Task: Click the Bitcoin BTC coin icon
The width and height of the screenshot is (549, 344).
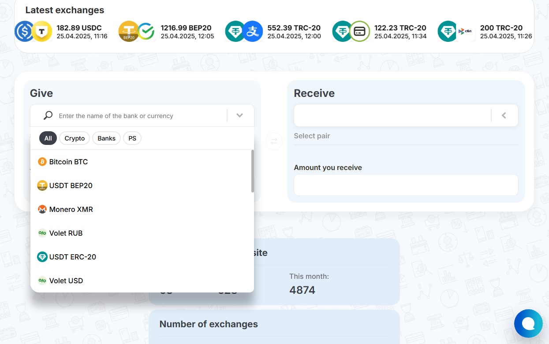Action: (x=42, y=162)
